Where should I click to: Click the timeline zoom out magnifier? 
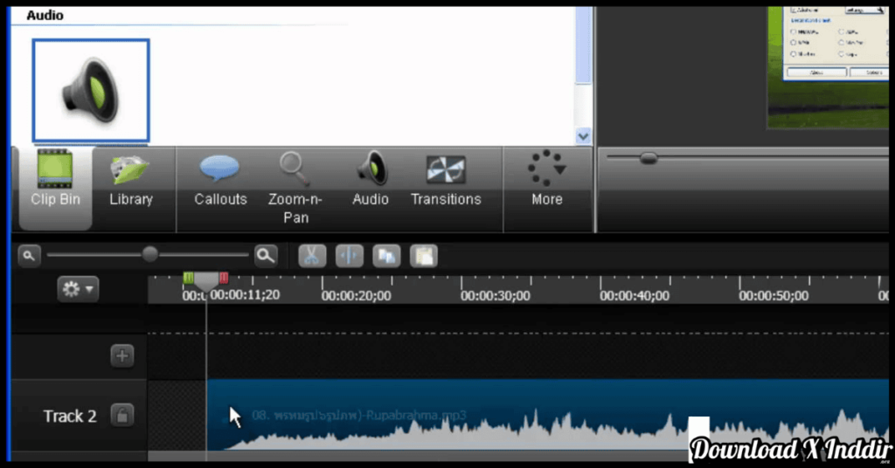[x=29, y=256]
